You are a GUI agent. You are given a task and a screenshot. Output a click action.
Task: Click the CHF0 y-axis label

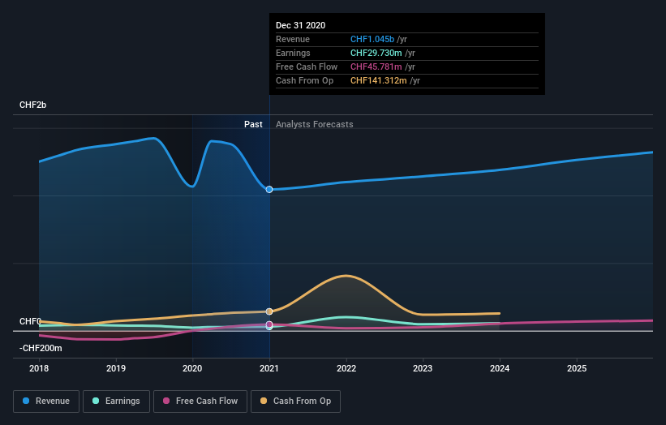(x=30, y=321)
